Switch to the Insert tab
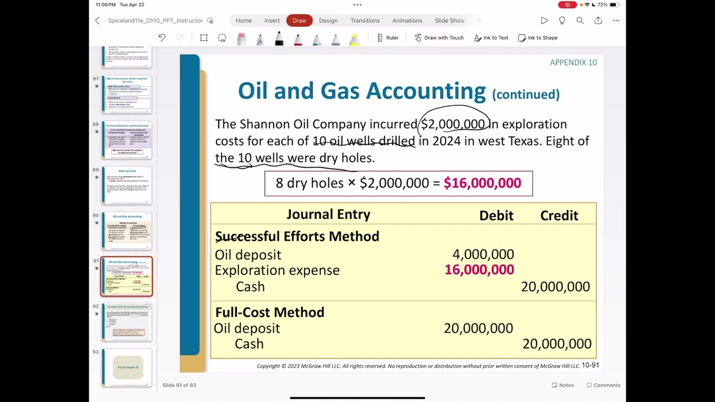This screenshot has width=715, height=402. [272, 21]
